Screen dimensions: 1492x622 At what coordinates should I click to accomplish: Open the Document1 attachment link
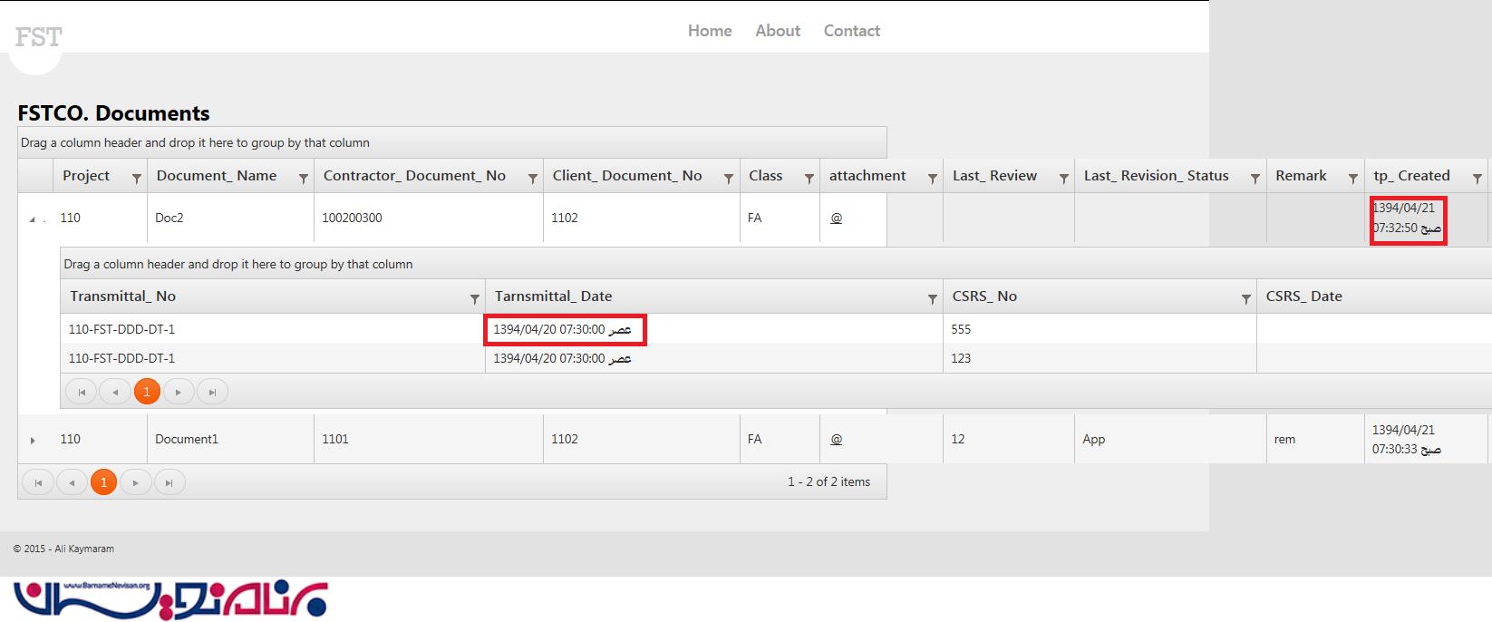[836, 440]
